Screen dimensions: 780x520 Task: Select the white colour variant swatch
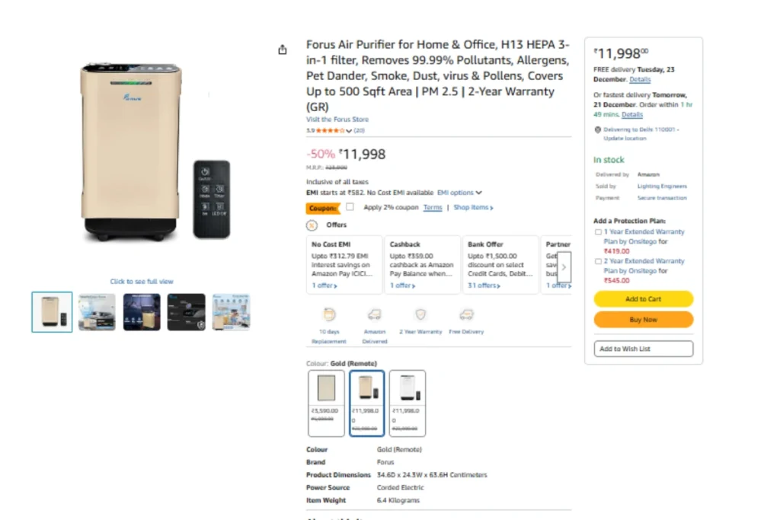click(408, 403)
